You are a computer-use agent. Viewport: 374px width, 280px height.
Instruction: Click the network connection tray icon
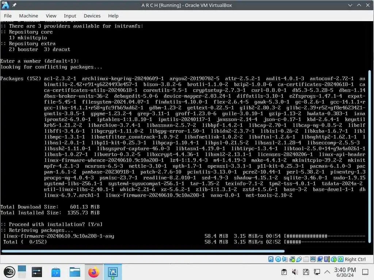pos(317,272)
